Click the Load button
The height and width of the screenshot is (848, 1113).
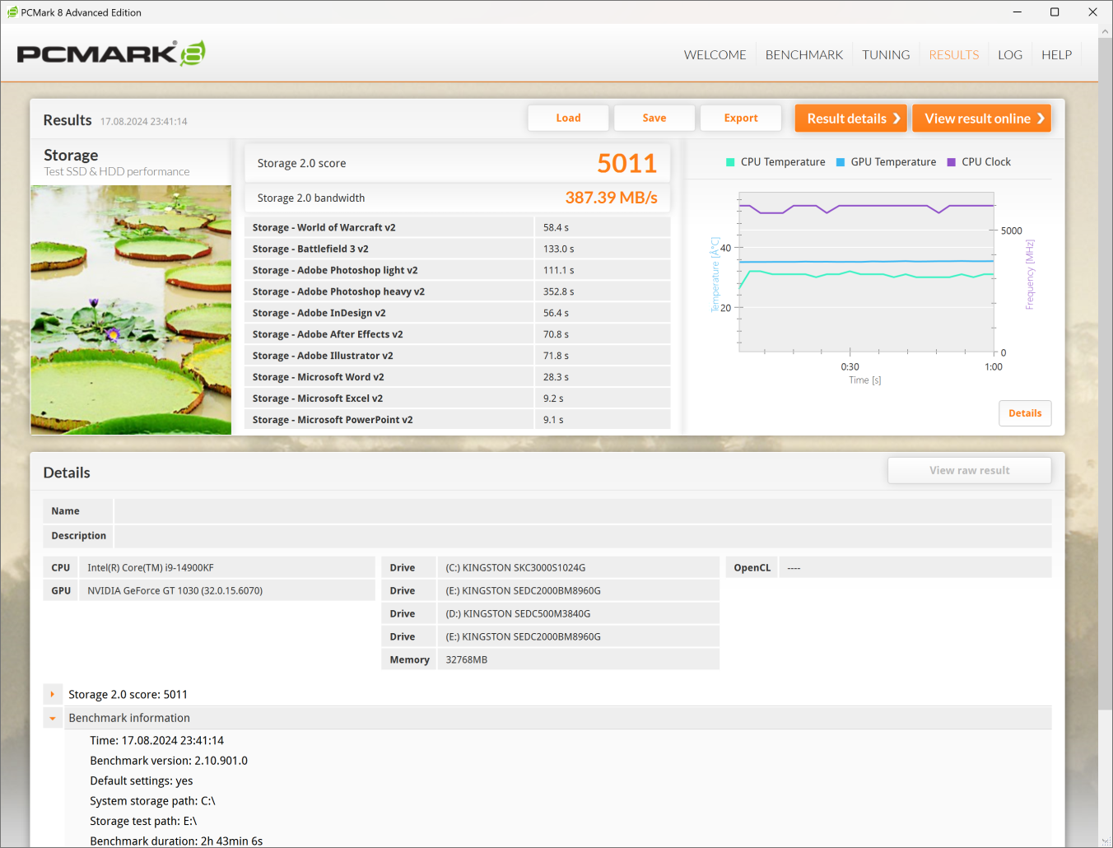[x=568, y=118]
